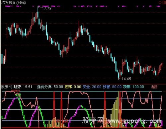This screenshot has height=129, width=166.
Task: Click the 底部: 0.00 indicator label
Action: [x=73, y=87]
